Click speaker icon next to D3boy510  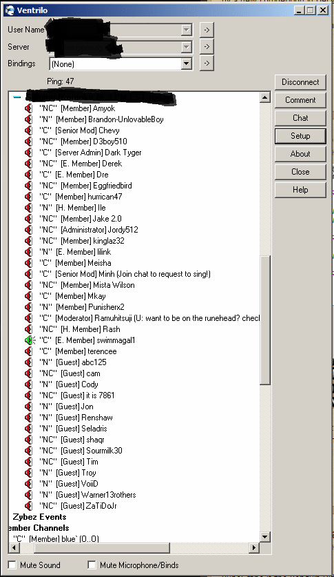pos(29,141)
